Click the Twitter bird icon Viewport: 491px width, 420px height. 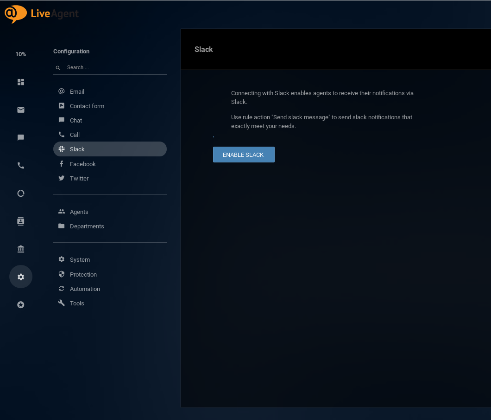[61, 178]
